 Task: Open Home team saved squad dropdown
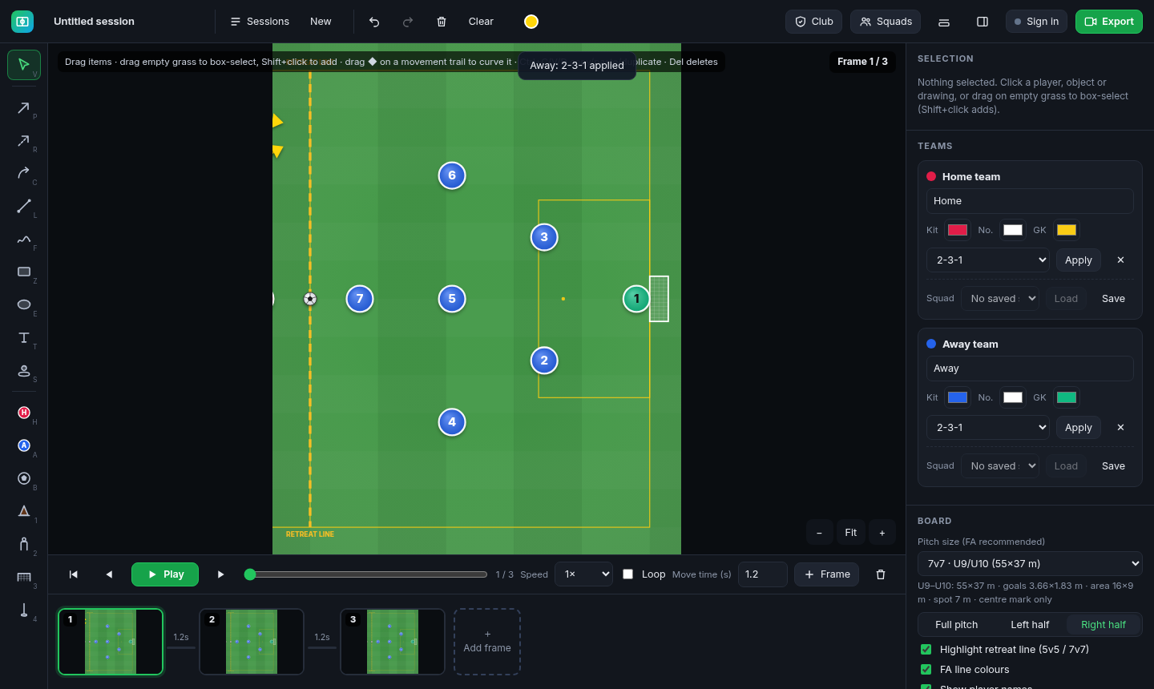pyautogui.click(x=1000, y=299)
